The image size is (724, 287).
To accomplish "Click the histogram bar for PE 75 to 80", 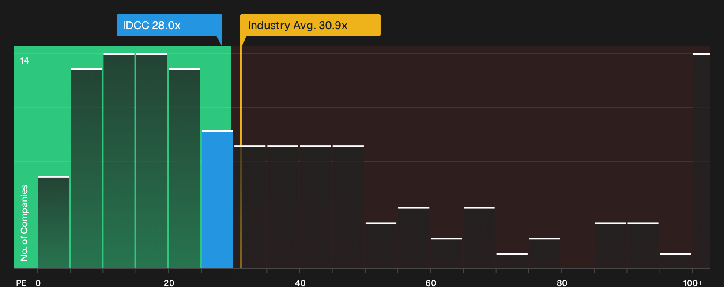I will point(545,253).
